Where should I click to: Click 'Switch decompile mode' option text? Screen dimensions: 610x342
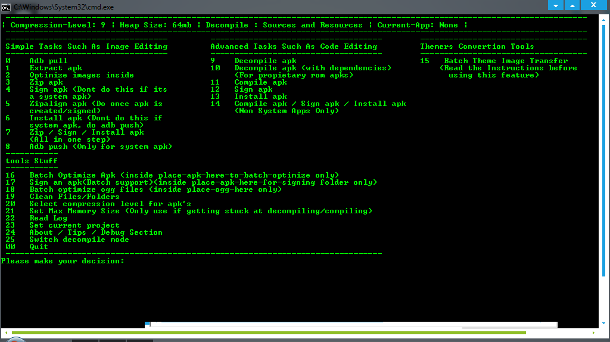pyautogui.click(x=79, y=240)
